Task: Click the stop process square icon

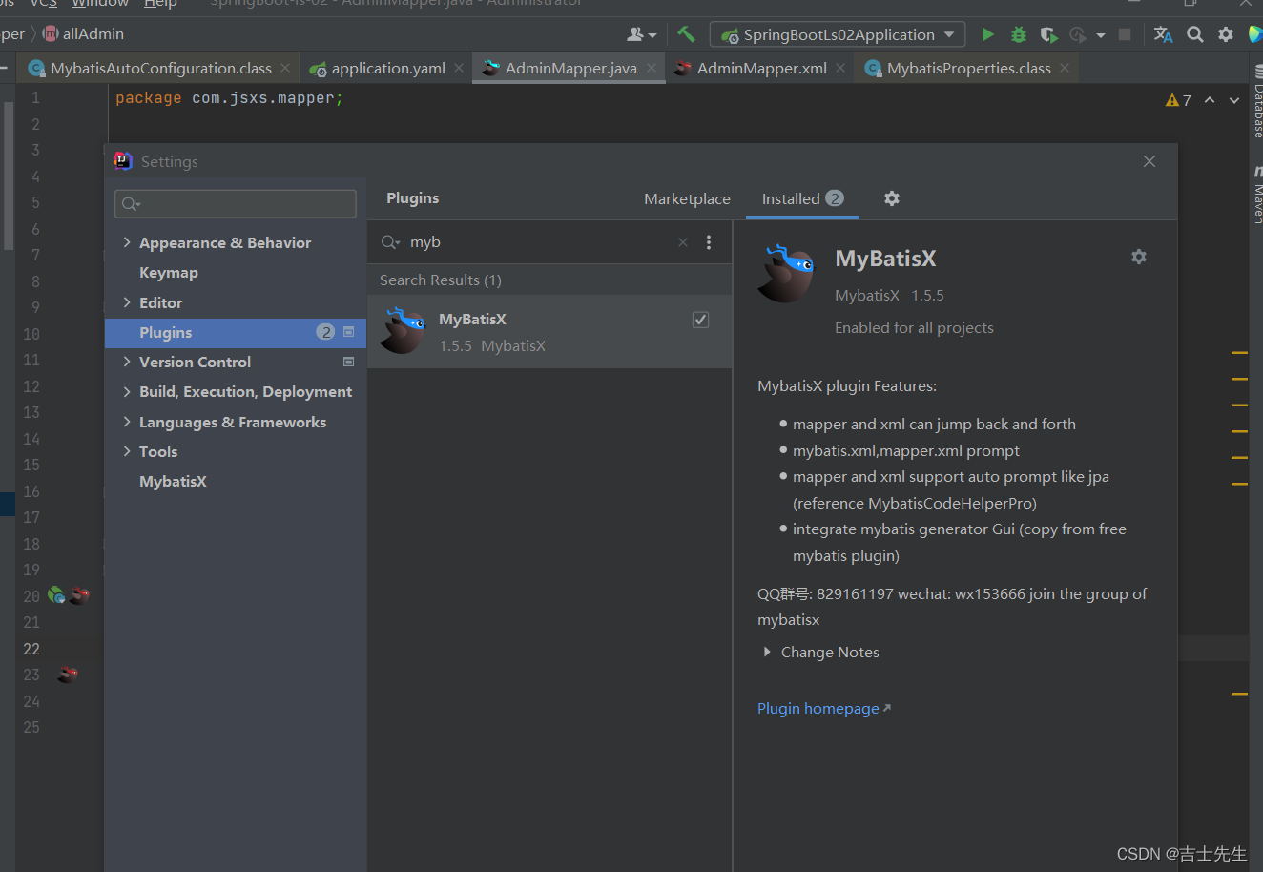Action: point(1125,34)
